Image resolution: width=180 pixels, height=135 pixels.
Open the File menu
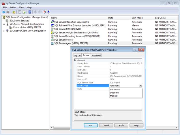tap(5, 7)
